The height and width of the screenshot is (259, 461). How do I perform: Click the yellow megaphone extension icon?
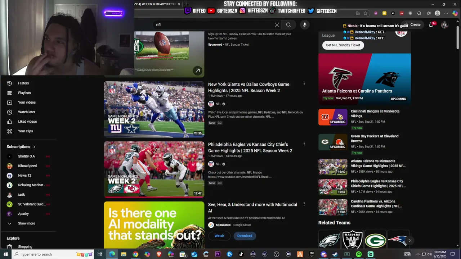(384, 13)
